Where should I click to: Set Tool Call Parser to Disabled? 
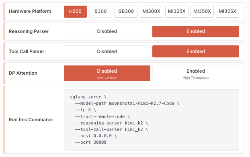tap(107, 51)
